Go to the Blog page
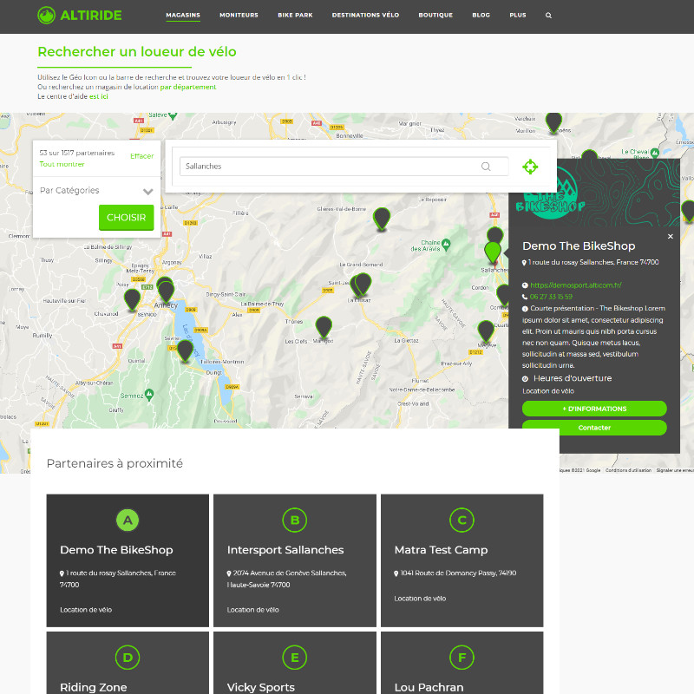The height and width of the screenshot is (694, 694). 481,15
